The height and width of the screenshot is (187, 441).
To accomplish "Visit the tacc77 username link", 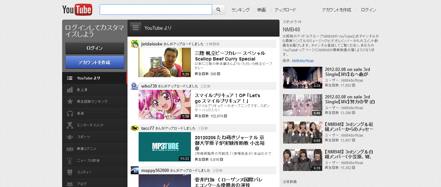I will [x=148, y=128].
